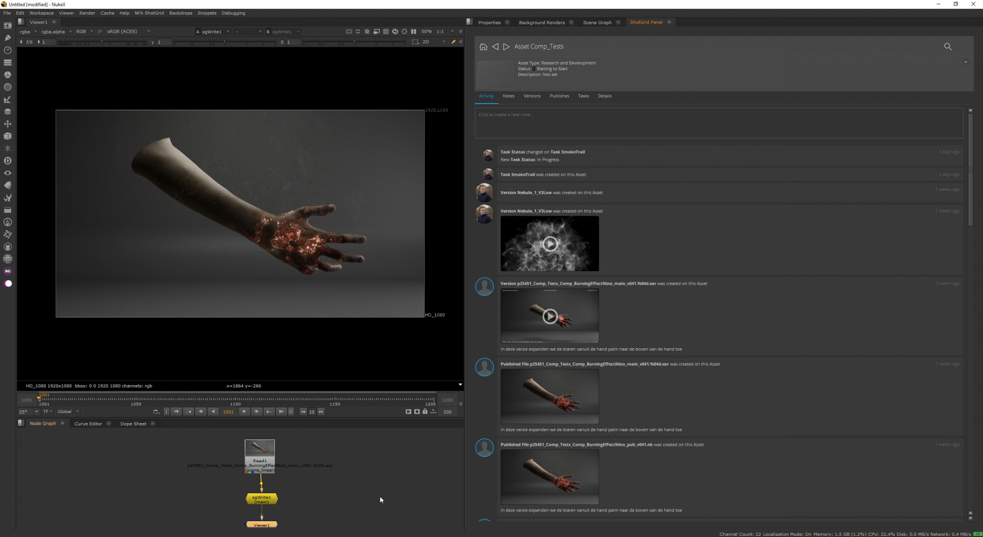Open the Filter nodes toolbar menu
The width and height of the screenshot is (983, 537).
8,87
